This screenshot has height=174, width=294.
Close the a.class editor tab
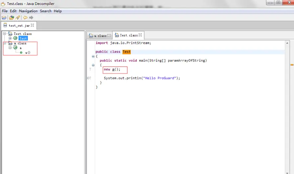click(x=109, y=35)
